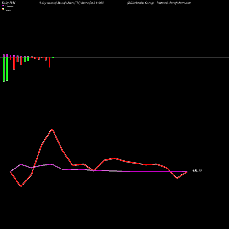Click the magenta Volume legend swatch
Viewport: 229px width, 229px height.
tap(3, 5)
